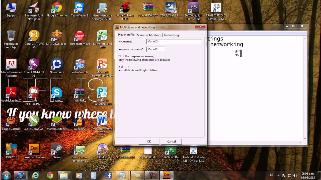
Task: Launch Microsoft Word 2010 shortcut
Action: pyautogui.click(x=102, y=124)
